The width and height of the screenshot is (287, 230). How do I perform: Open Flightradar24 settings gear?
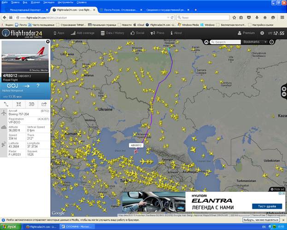coord(262,33)
